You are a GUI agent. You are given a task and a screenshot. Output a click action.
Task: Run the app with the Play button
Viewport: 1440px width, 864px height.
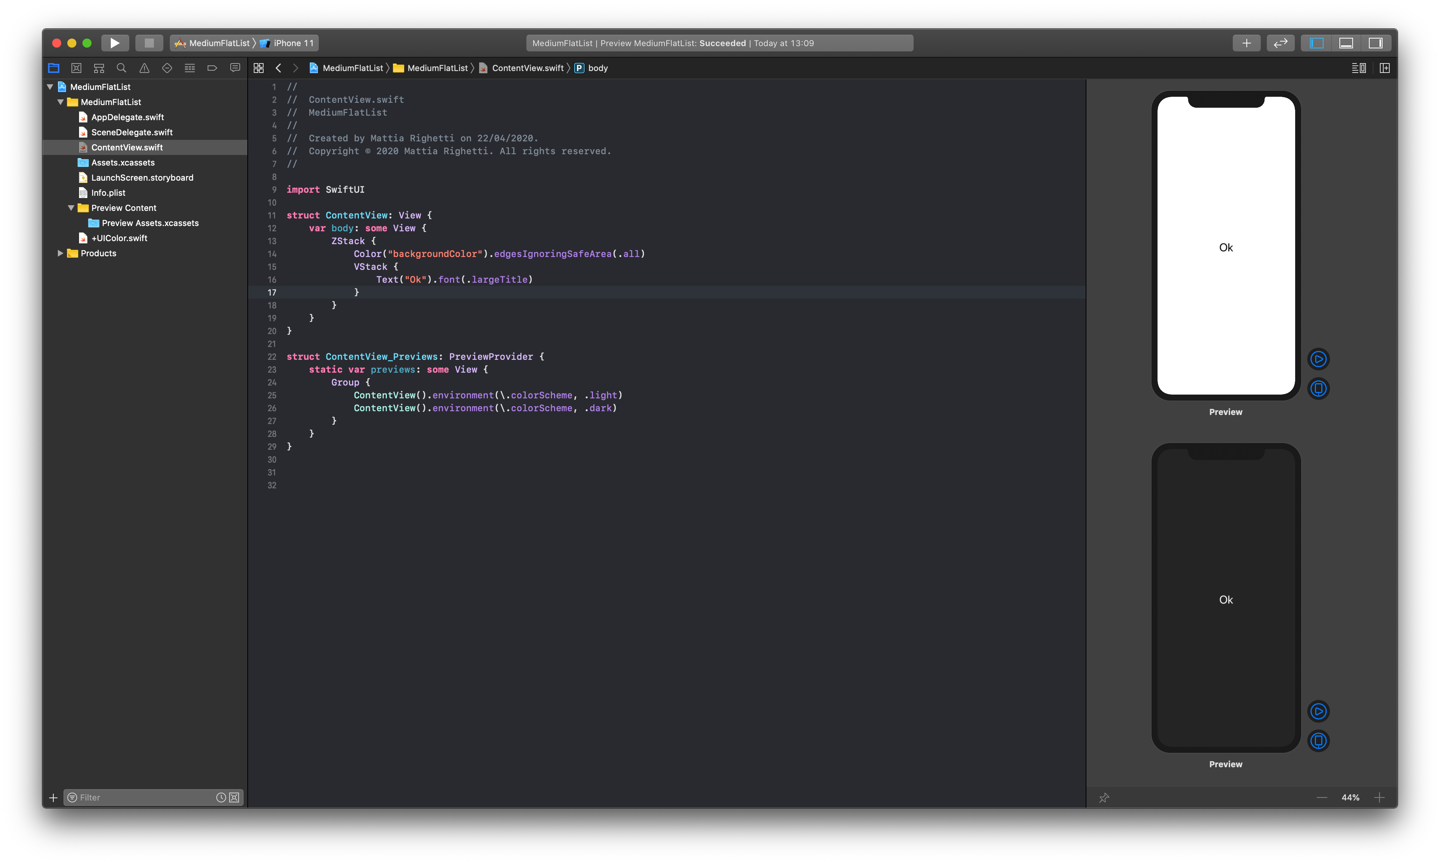pyautogui.click(x=115, y=42)
